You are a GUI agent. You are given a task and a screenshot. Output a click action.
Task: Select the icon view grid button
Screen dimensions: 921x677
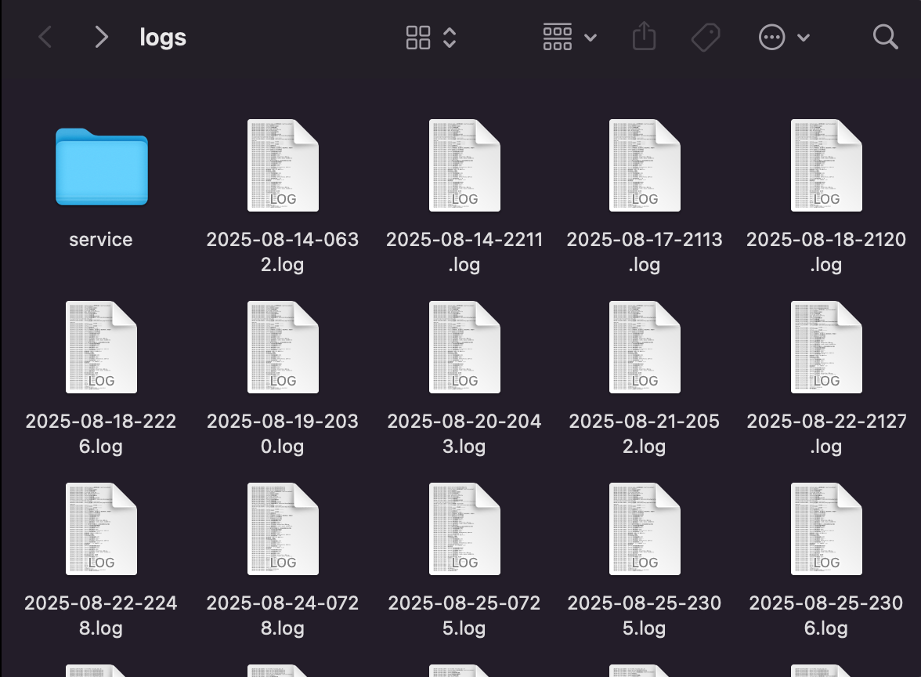(418, 37)
